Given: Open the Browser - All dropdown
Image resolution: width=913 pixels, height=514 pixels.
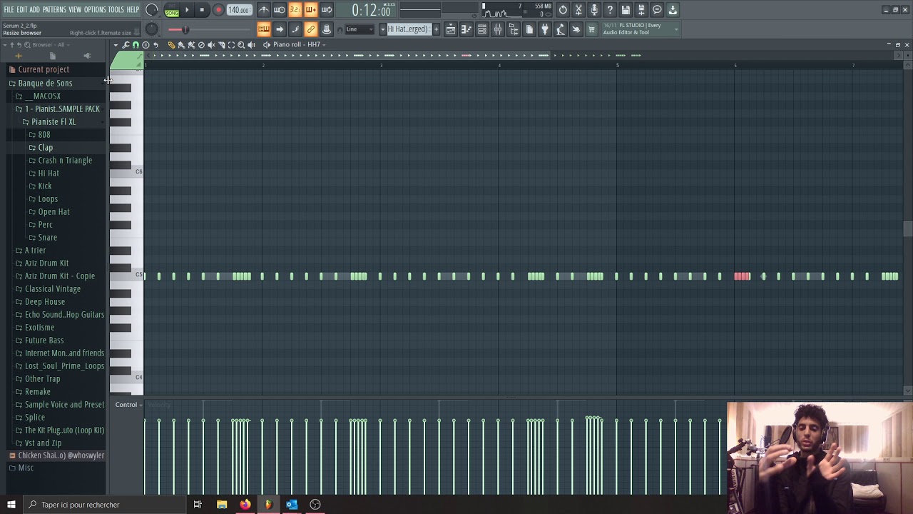Looking at the screenshot, I should (x=51, y=44).
